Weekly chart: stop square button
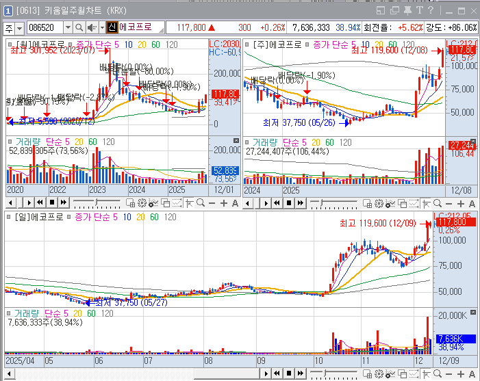480x381 pixels. coord(289,203)
